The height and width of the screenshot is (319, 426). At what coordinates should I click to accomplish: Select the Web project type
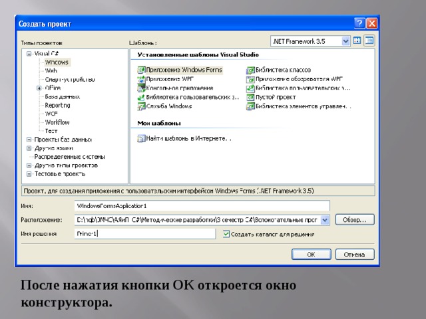pyautogui.click(x=51, y=71)
